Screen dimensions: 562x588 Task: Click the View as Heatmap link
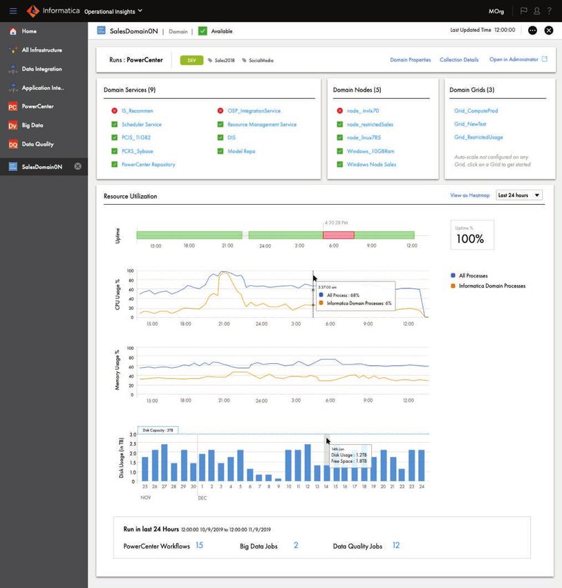[x=469, y=196]
